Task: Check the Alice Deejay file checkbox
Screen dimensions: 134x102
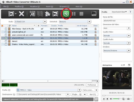Action: [x=6, y=29]
